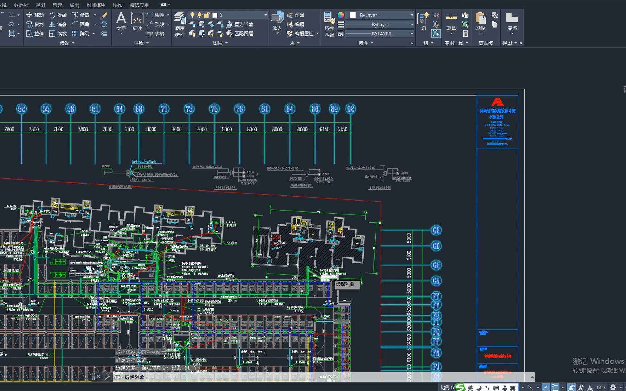Expand the Layers (图层) panel
Screen dimensions: 626x391
220,43
